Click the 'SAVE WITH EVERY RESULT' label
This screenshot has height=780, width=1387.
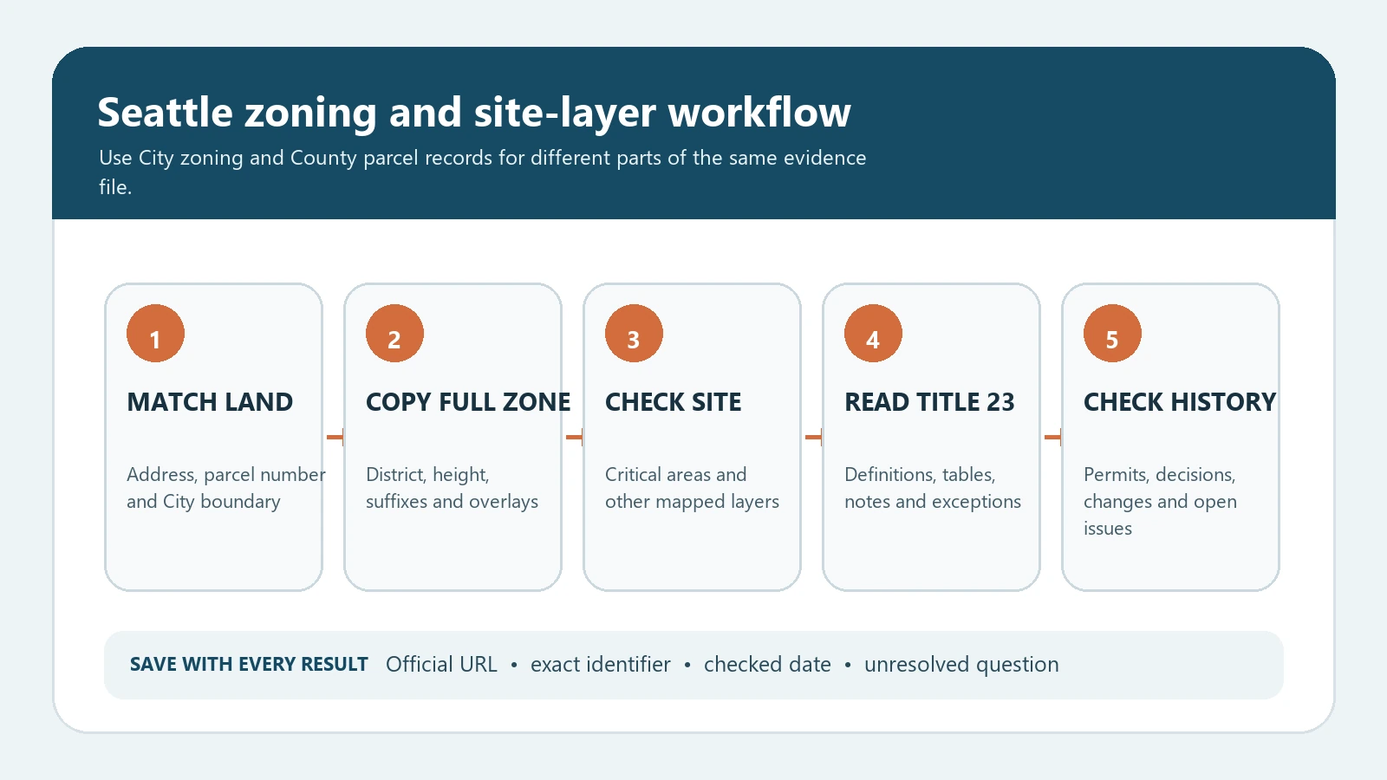click(249, 665)
